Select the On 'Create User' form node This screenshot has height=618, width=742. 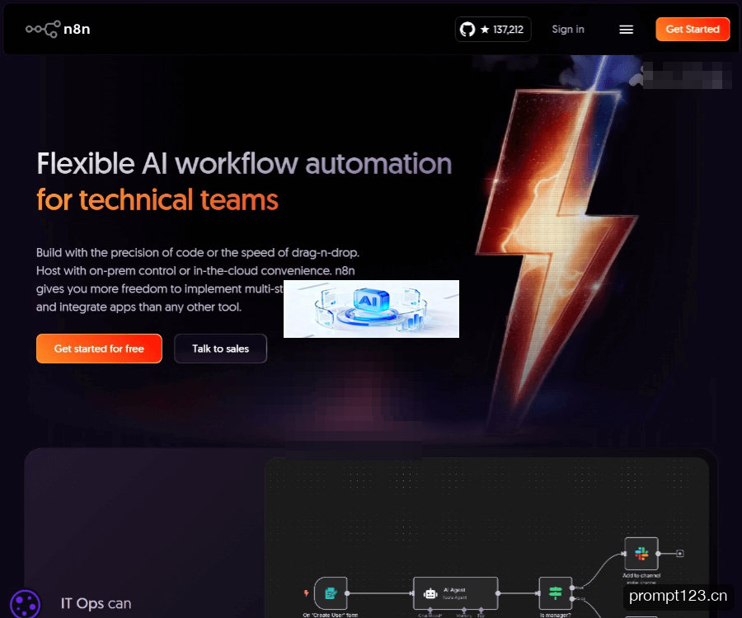331,593
